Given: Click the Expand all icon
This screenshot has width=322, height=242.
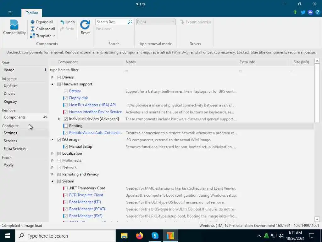Looking at the screenshot, I should click(x=32, y=22).
